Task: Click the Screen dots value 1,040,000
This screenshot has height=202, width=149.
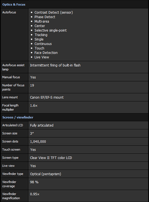Action: tap(38, 142)
